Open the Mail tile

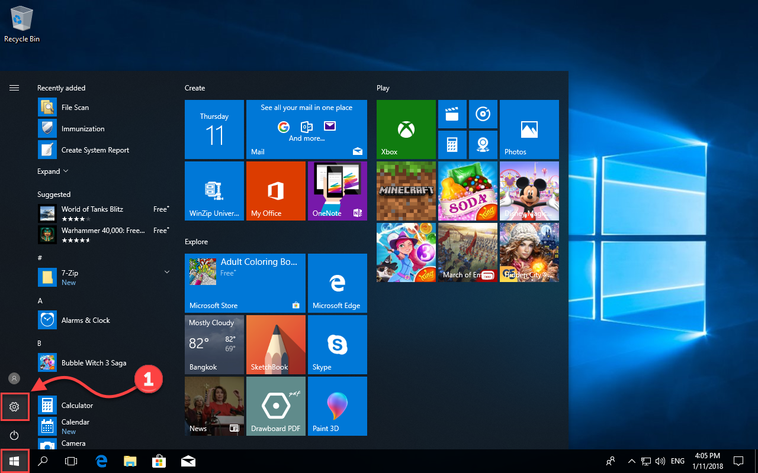click(307, 129)
